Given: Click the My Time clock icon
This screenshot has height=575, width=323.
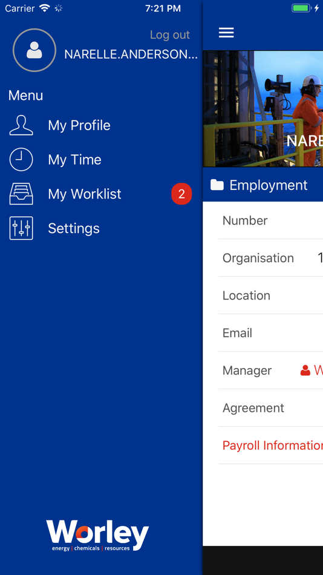Looking at the screenshot, I should [21, 160].
